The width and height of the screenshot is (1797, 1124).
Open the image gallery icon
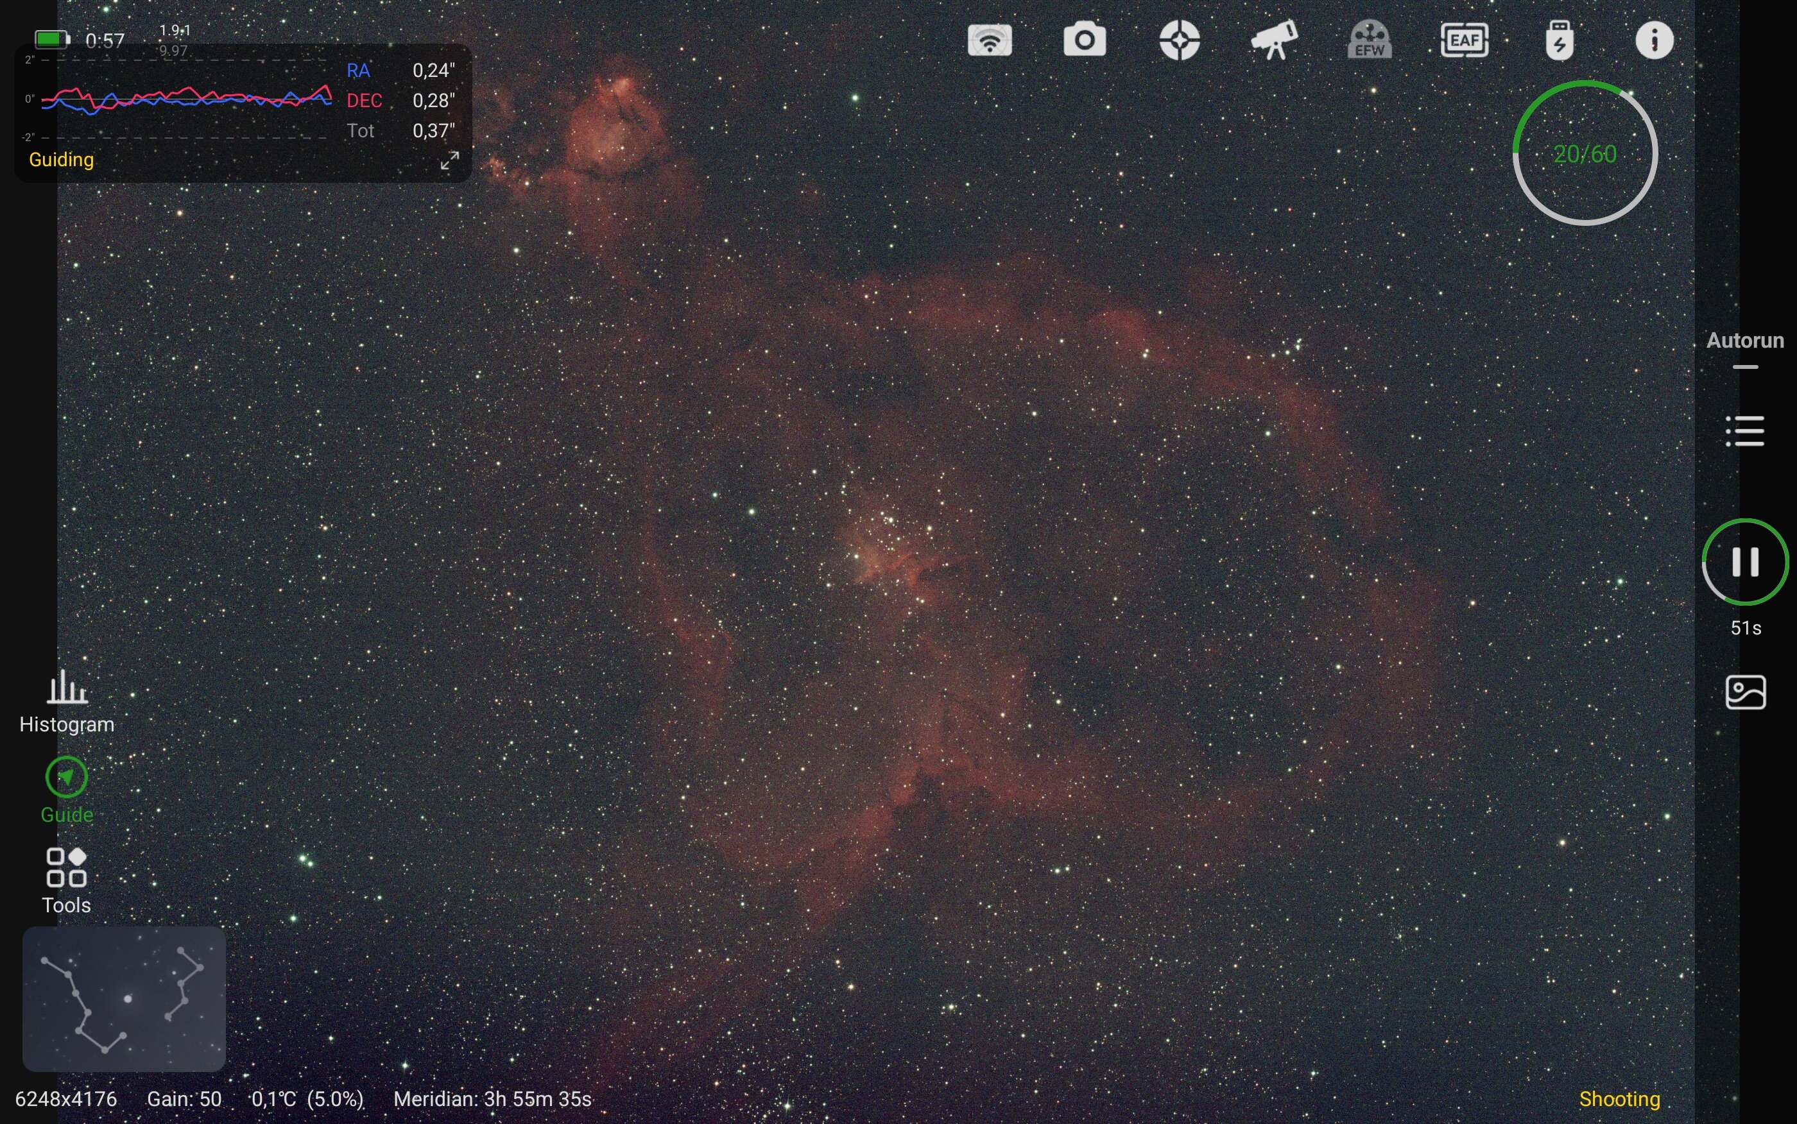tap(1745, 693)
